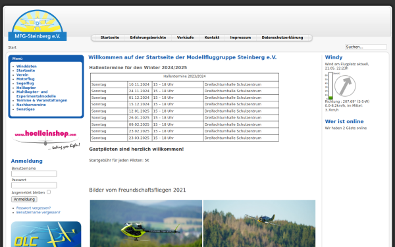This screenshot has height=247, width=395.
Task: Click the 15.12.2024 date cell
Action: coord(140,104)
